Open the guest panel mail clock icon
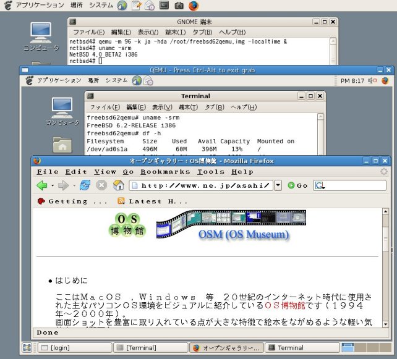The image size is (397, 359). pos(148,81)
